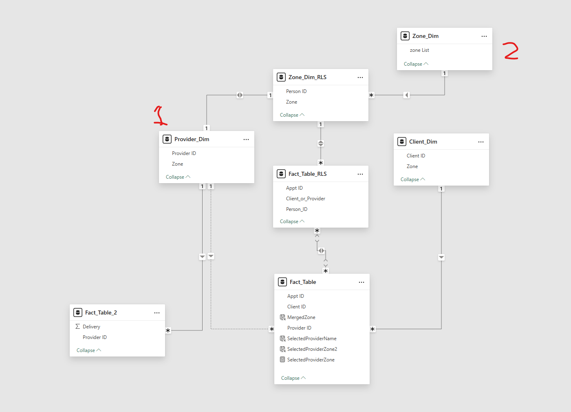Open more options for Fact_Table table

pyautogui.click(x=362, y=282)
